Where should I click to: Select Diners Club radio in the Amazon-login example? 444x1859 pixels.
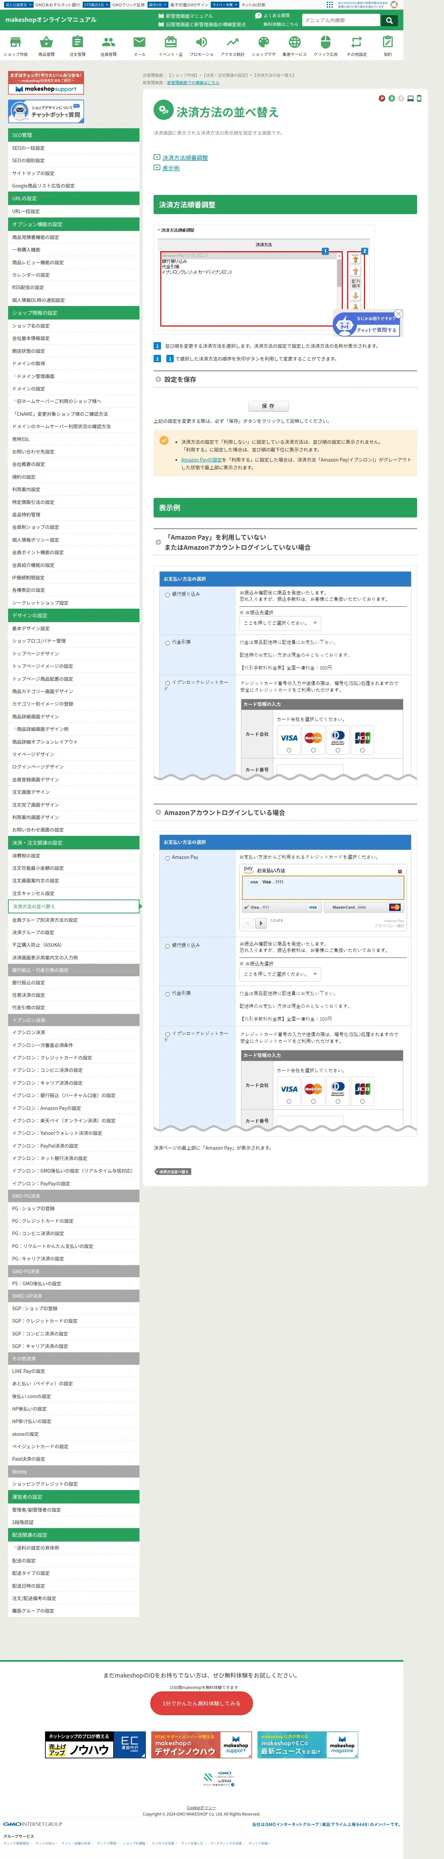[x=337, y=1101]
